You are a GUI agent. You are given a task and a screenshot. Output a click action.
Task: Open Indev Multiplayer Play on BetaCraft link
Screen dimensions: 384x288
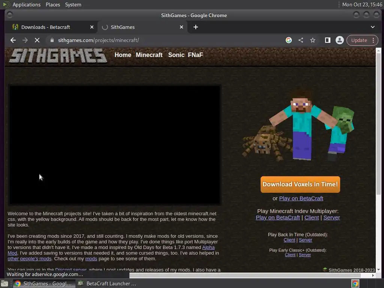[x=278, y=217]
